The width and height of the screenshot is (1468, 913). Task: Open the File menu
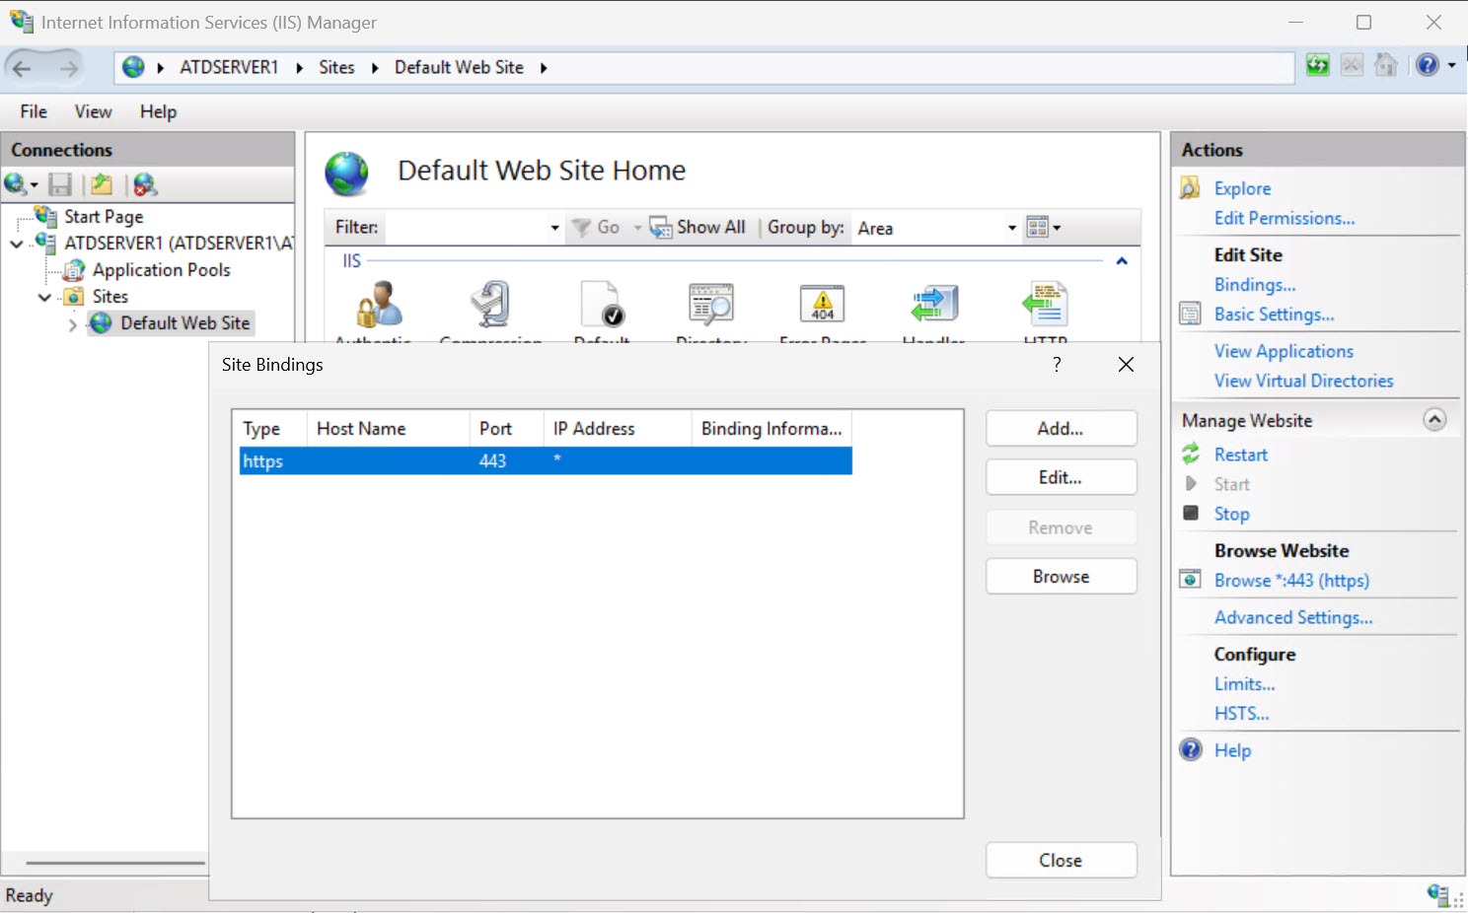click(x=34, y=111)
